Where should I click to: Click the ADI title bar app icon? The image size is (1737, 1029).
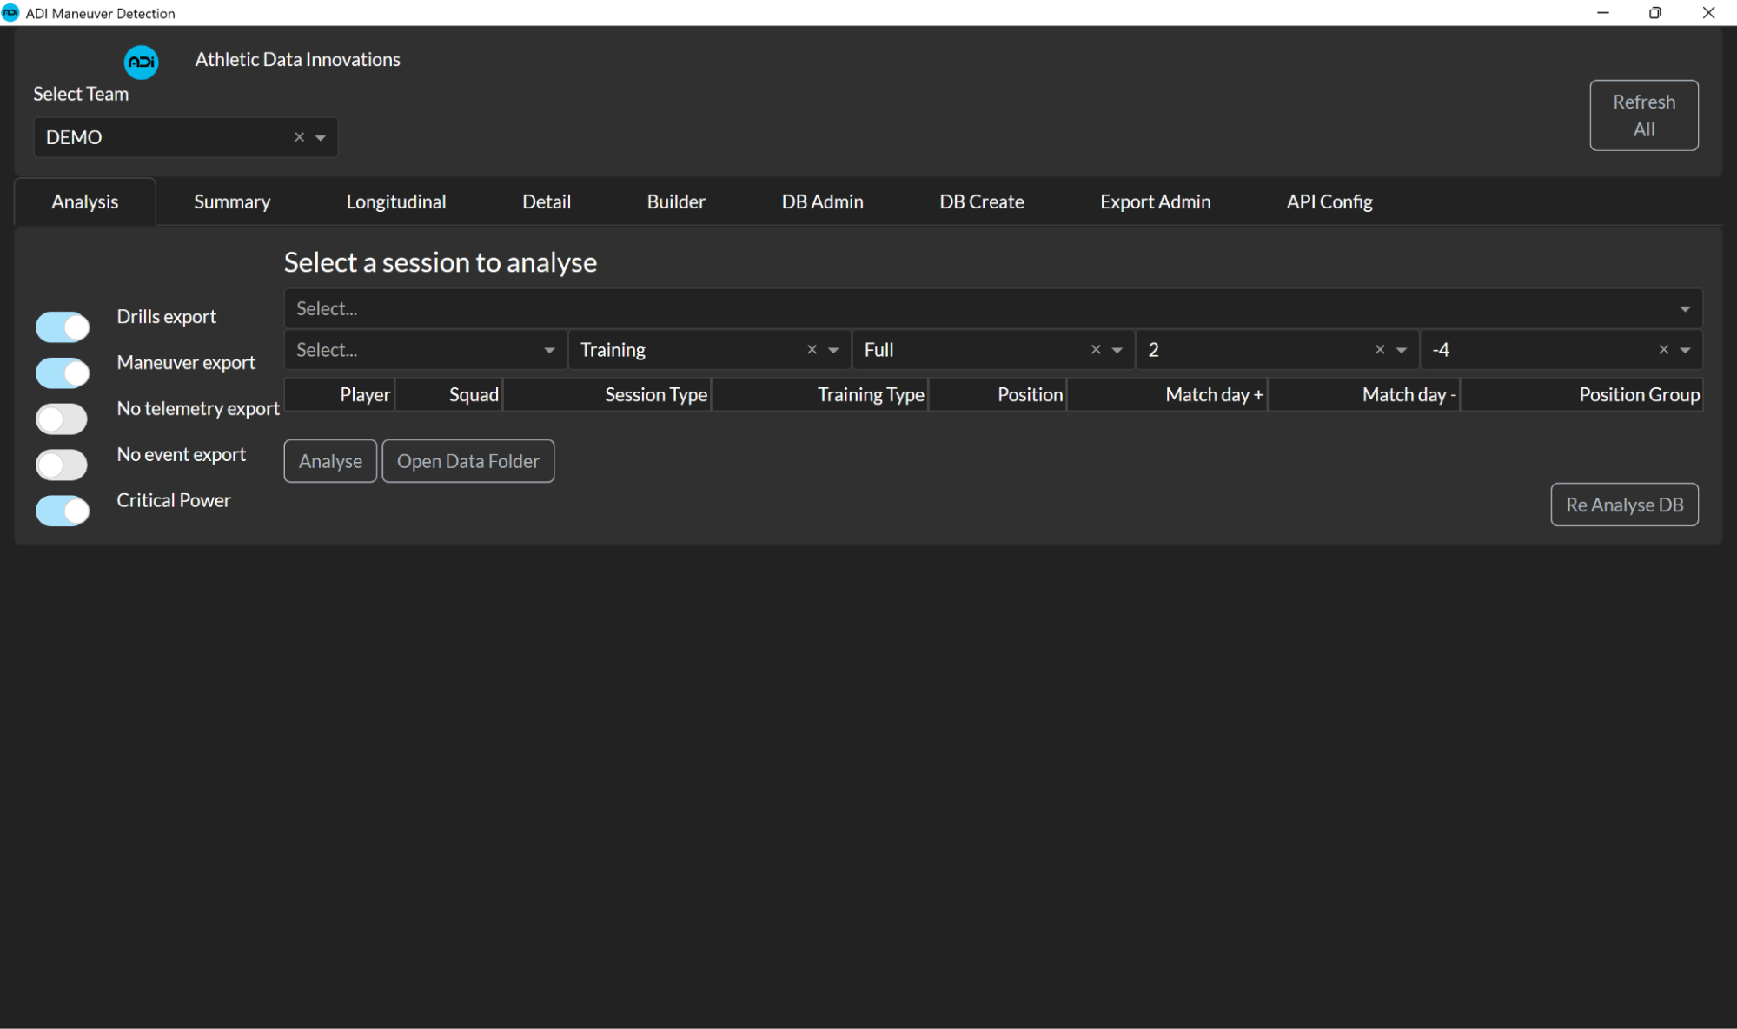coord(10,13)
